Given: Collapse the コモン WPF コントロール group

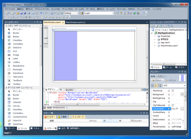Looking at the screenshot, I should pyautogui.click(x=6, y=26).
